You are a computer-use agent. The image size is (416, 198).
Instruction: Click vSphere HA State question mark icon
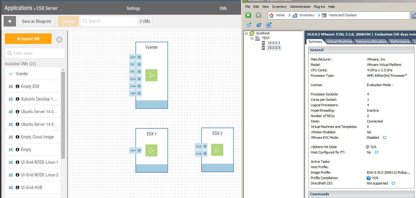pyautogui.click(x=367, y=147)
